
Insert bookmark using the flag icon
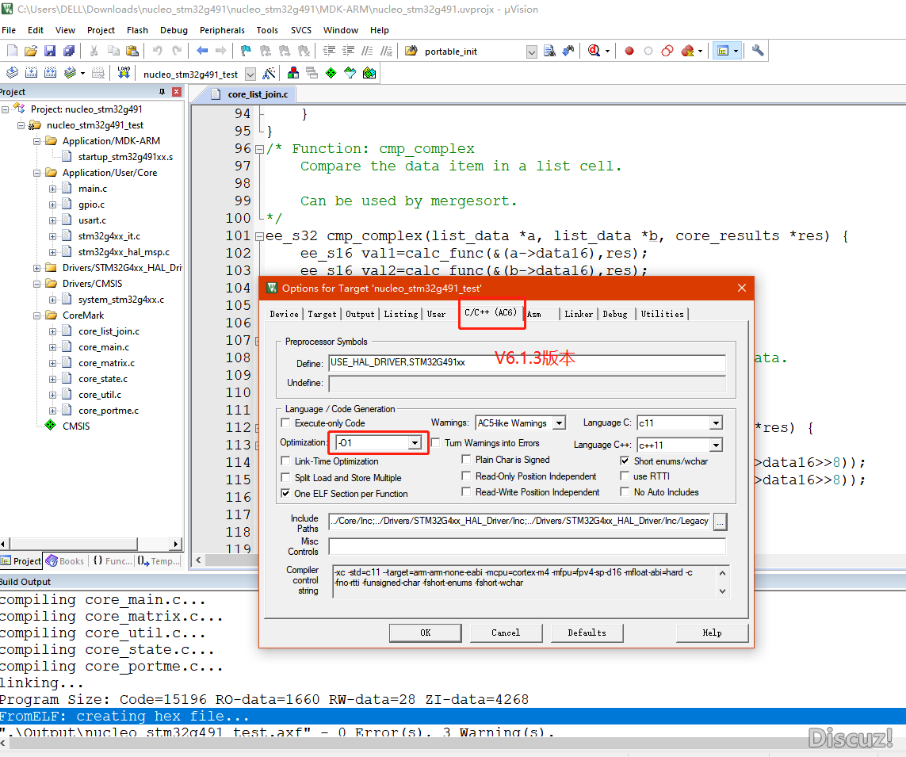247,51
